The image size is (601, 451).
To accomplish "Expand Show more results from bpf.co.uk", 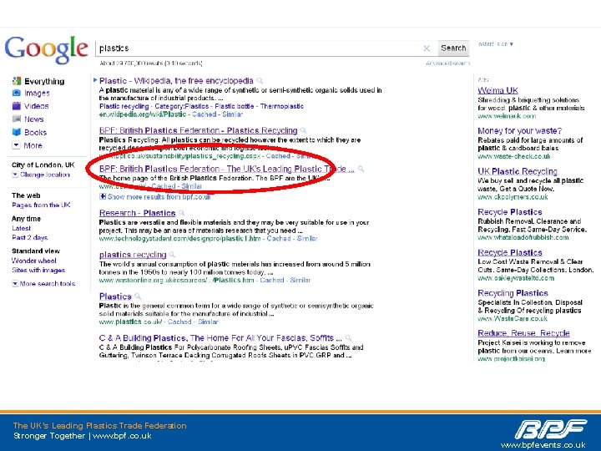I will (155, 197).
